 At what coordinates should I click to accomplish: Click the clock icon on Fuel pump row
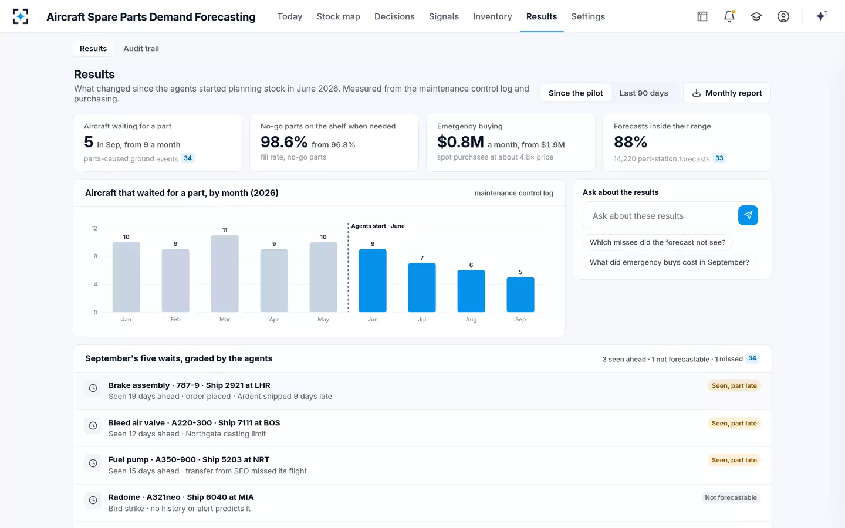(x=93, y=463)
